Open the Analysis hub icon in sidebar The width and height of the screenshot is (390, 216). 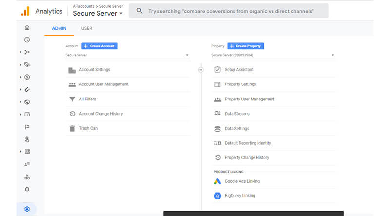pos(27,151)
